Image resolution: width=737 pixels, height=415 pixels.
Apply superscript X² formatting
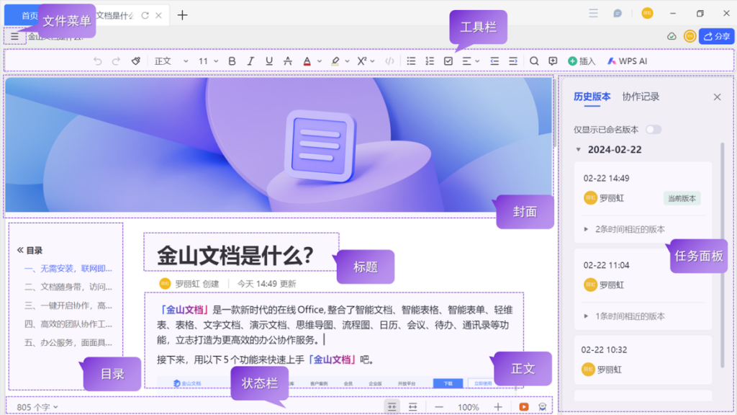[x=361, y=61]
